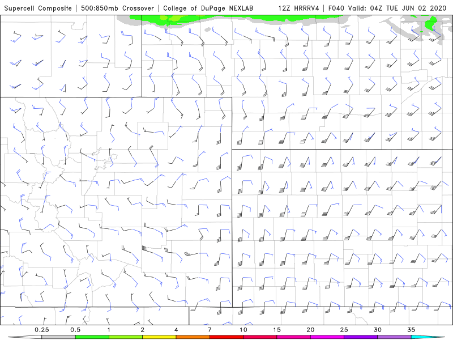The height and width of the screenshot is (340, 453).
Task: Click the 0.25 legend value
Action: pyautogui.click(x=42, y=330)
